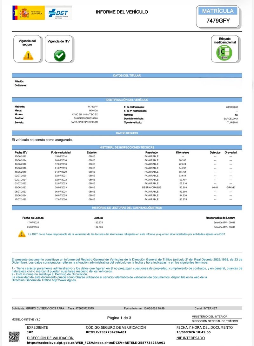Click the document timestamp 10/06/2026 18:49:55
This screenshot has height=346, width=254.
(193, 332)
